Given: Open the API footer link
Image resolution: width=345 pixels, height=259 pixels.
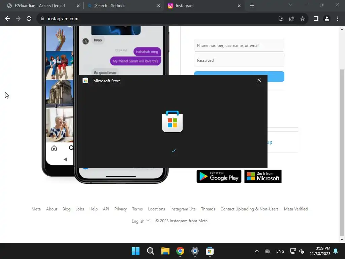Looking at the screenshot, I should coord(106,209).
